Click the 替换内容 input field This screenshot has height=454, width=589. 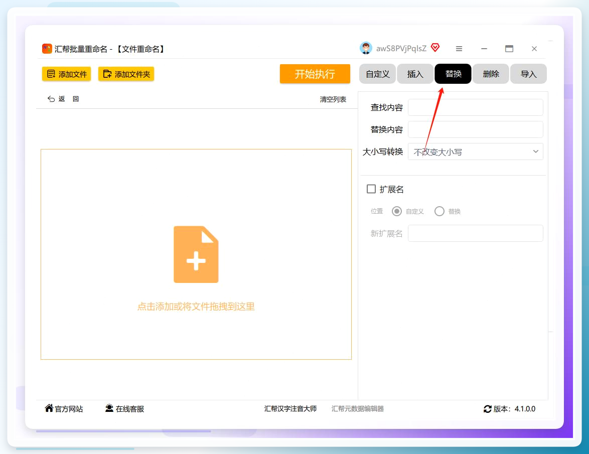(475, 129)
